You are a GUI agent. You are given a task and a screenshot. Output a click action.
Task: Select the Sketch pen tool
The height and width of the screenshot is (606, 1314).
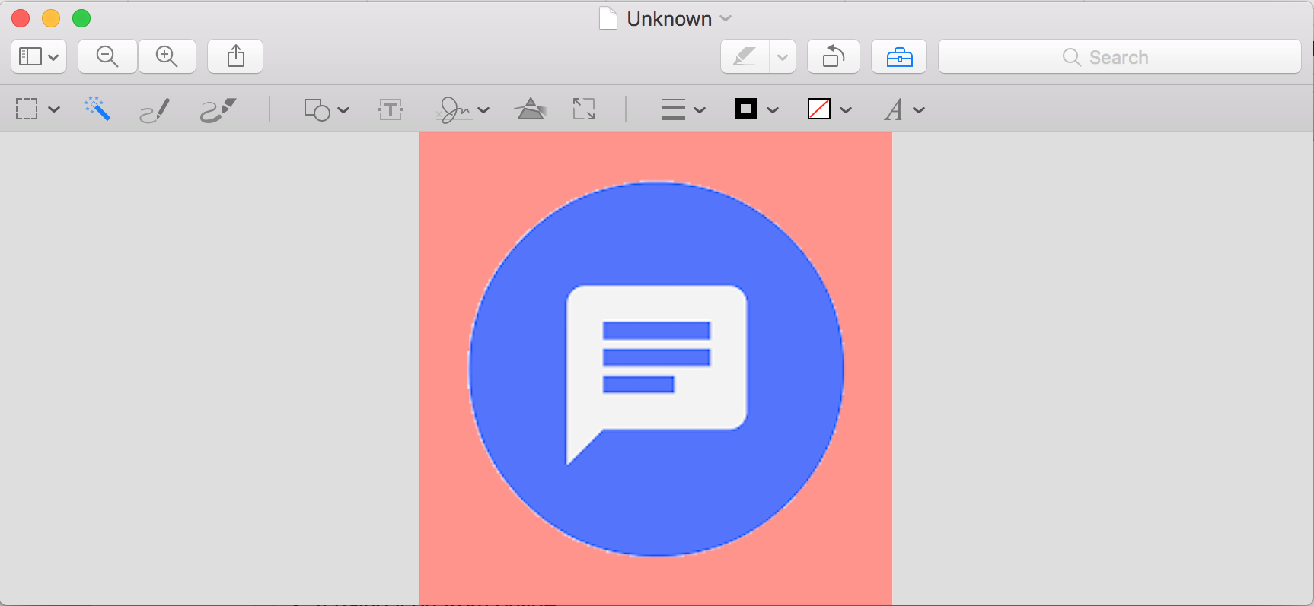(155, 110)
